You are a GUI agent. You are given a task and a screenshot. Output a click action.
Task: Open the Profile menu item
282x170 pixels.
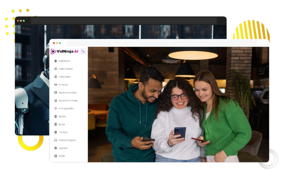pyautogui.click(x=62, y=156)
